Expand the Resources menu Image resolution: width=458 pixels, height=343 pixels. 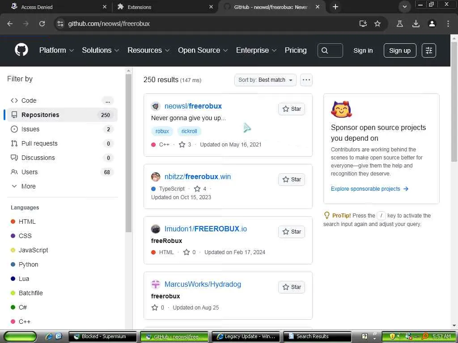[x=148, y=50]
